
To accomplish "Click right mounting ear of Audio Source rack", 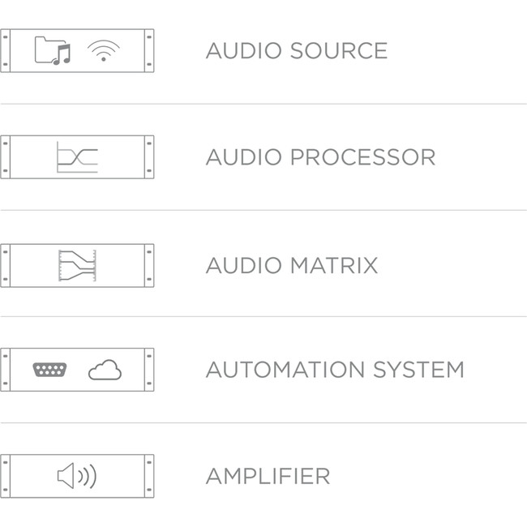I will click(x=149, y=51).
